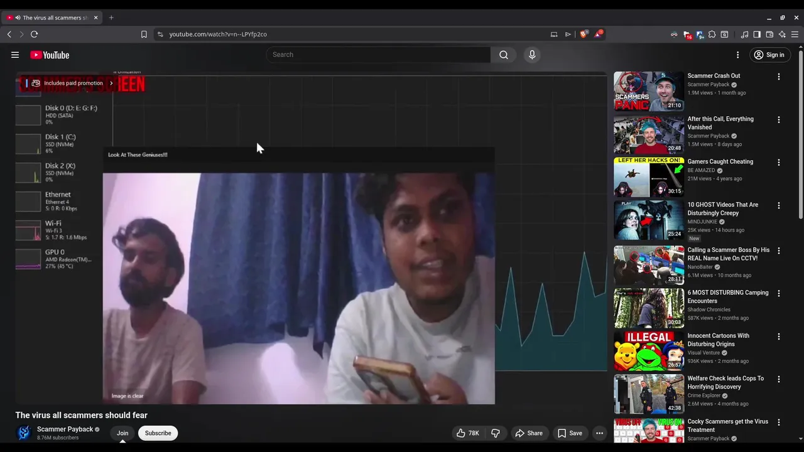804x452 pixels.
Task: Open a new browser tab
Action: [111, 18]
